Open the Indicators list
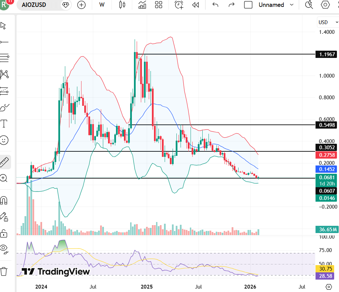 [142, 5]
